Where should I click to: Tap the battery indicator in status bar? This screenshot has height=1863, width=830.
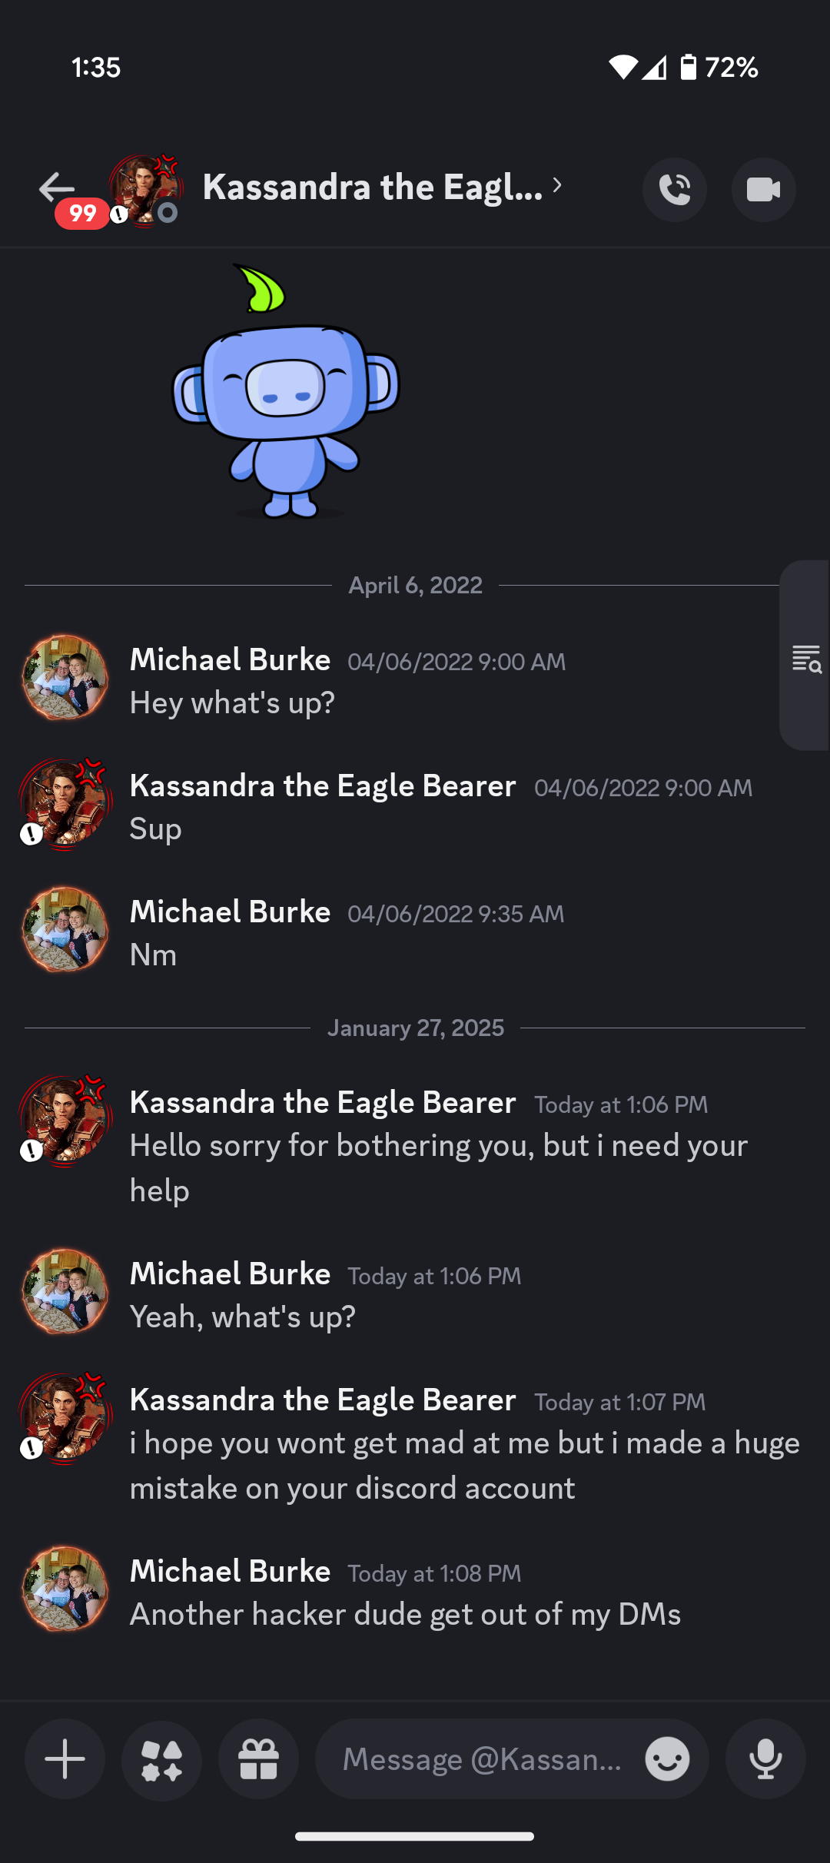(689, 68)
